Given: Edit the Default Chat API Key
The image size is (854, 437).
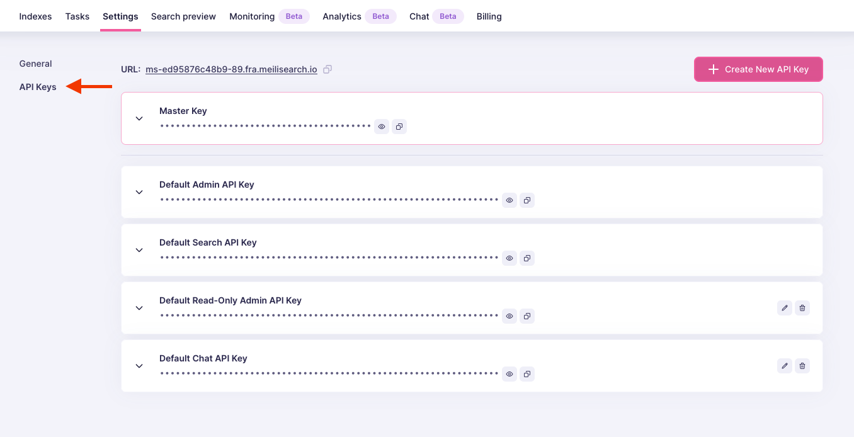Looking at the screenshot, I should tap(784, 366).
